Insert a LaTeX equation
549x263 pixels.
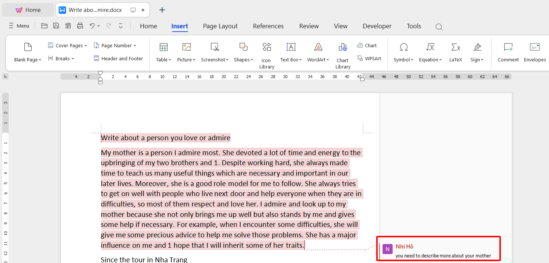[455, 52]
